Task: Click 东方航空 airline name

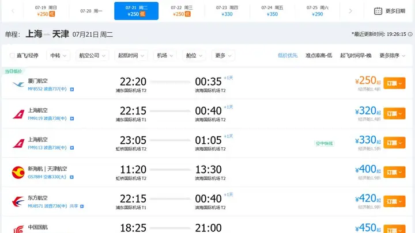Action: tap(37, 198)
